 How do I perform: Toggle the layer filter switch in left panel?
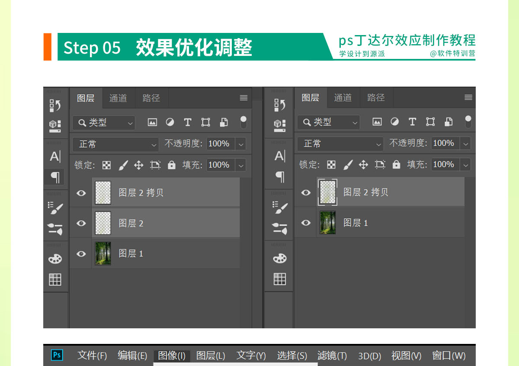[243, 122]
